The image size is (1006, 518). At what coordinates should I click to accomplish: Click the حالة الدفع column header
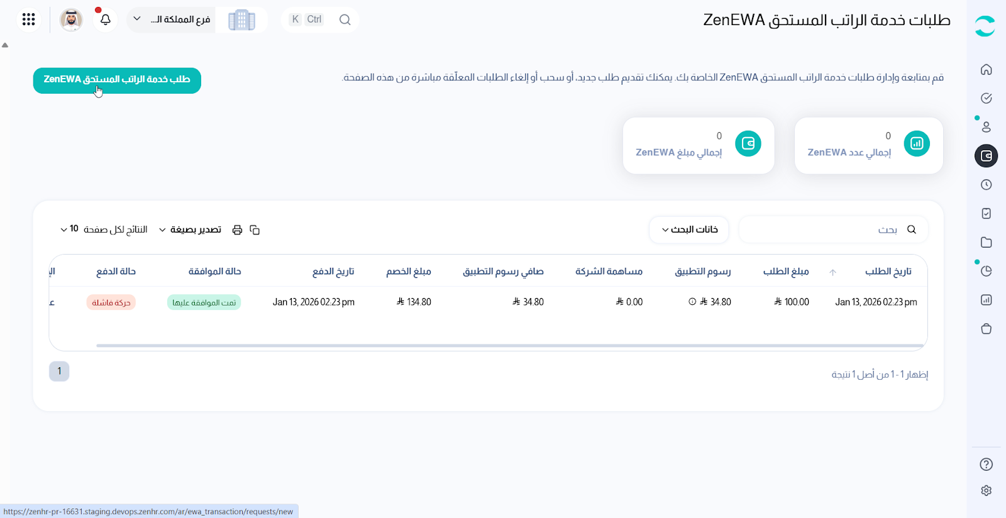pyautogui.click(x=116, y=272)
